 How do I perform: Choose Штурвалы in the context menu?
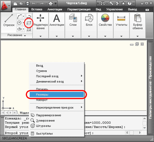click(x=57, y=126)
